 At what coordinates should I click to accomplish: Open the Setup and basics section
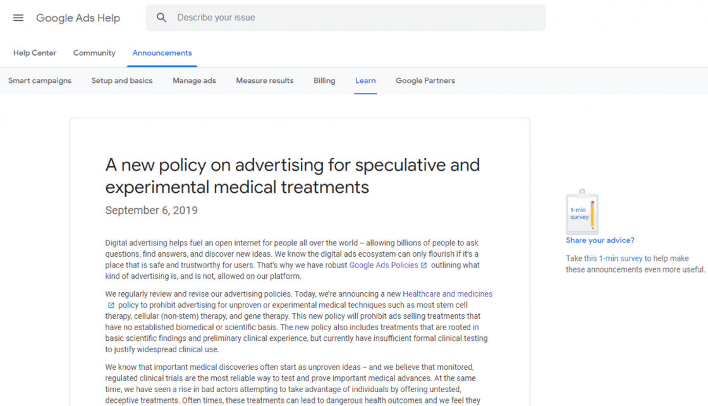[122, 81]
